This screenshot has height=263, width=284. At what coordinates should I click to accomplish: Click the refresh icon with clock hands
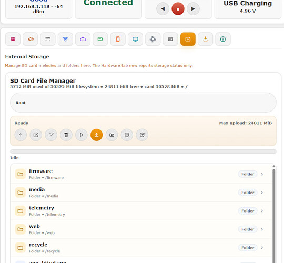(x=142, y=135)
